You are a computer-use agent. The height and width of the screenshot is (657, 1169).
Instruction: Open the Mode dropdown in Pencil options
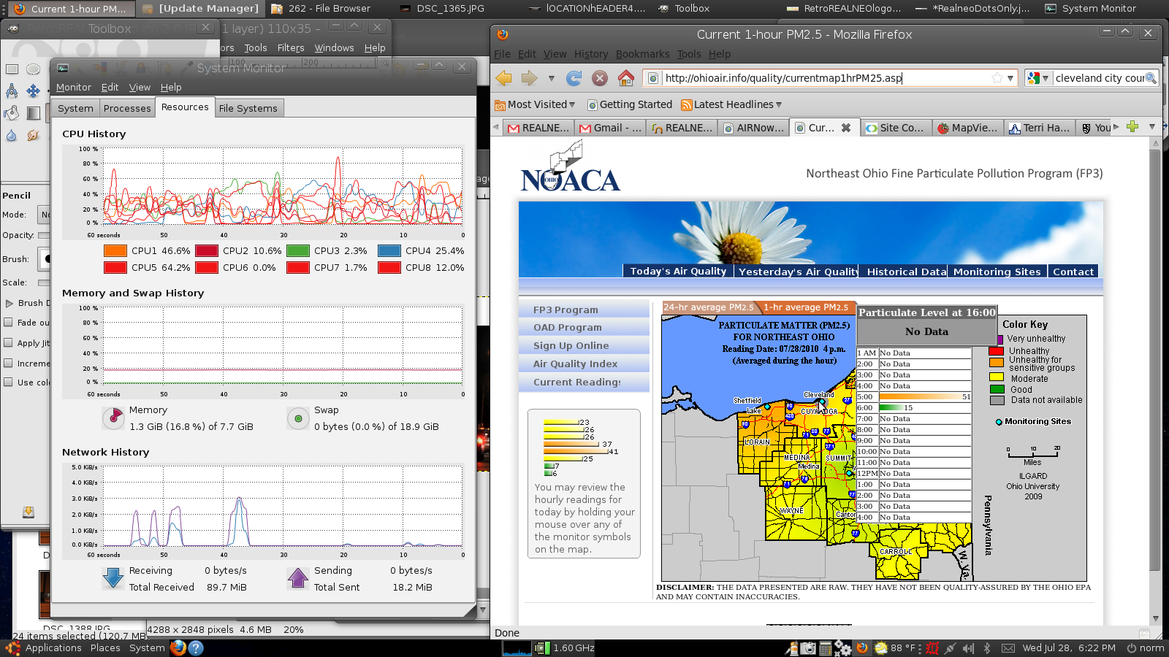point(45,215)
